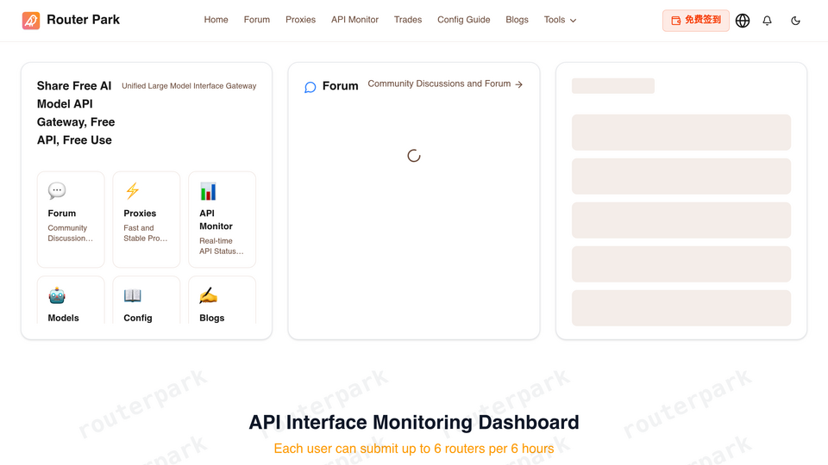Click the 免费签到 check-in button

(696, 21)
